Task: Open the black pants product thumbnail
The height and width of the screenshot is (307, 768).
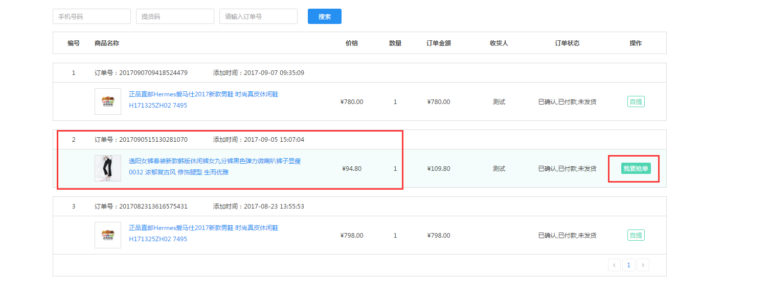Action: [x=108, y=168]
